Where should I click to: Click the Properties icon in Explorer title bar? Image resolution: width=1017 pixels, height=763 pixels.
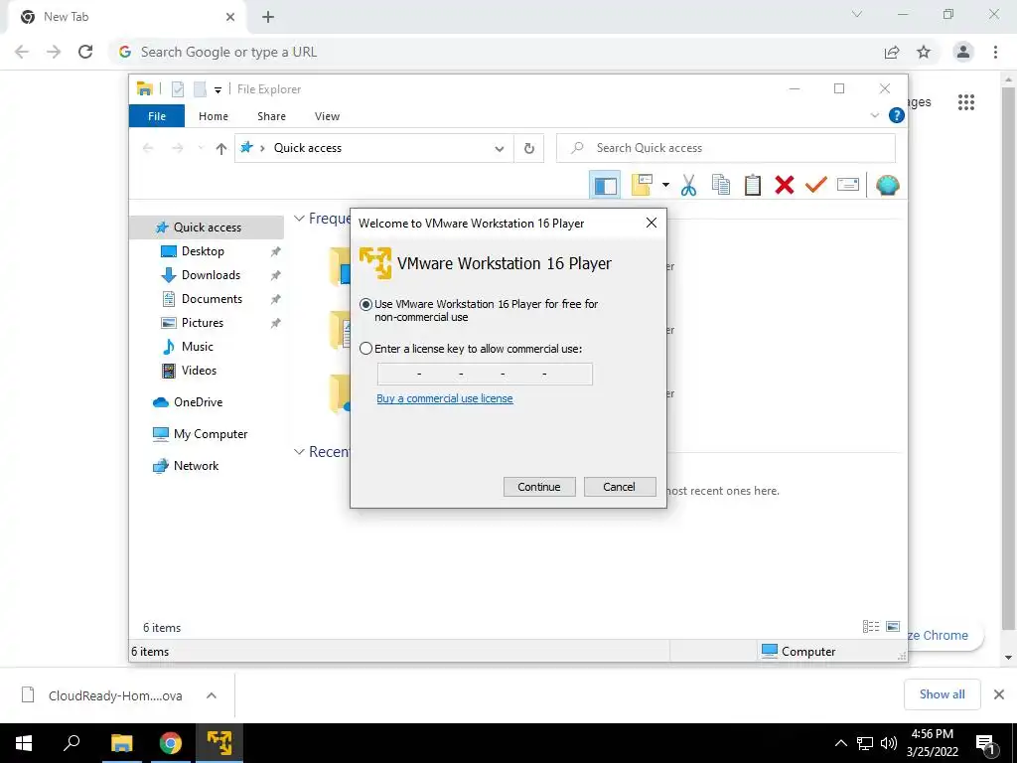178,89
